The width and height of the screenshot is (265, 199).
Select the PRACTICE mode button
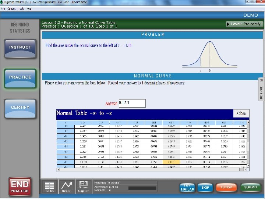[20, 78]
